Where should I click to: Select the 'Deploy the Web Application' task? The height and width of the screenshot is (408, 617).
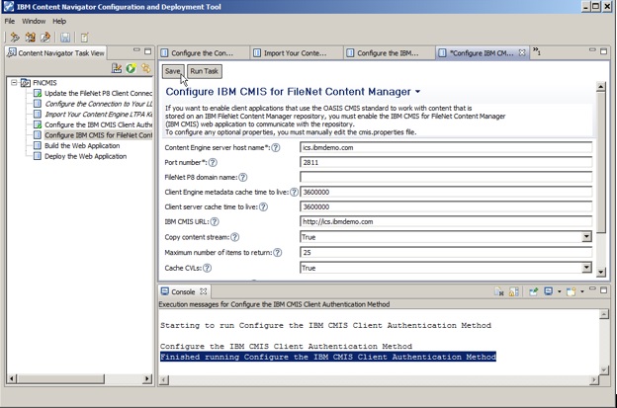85,156
